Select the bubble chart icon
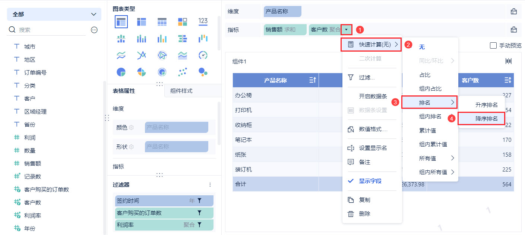Viewport: 525px width, 235px height. pos(203,72)
